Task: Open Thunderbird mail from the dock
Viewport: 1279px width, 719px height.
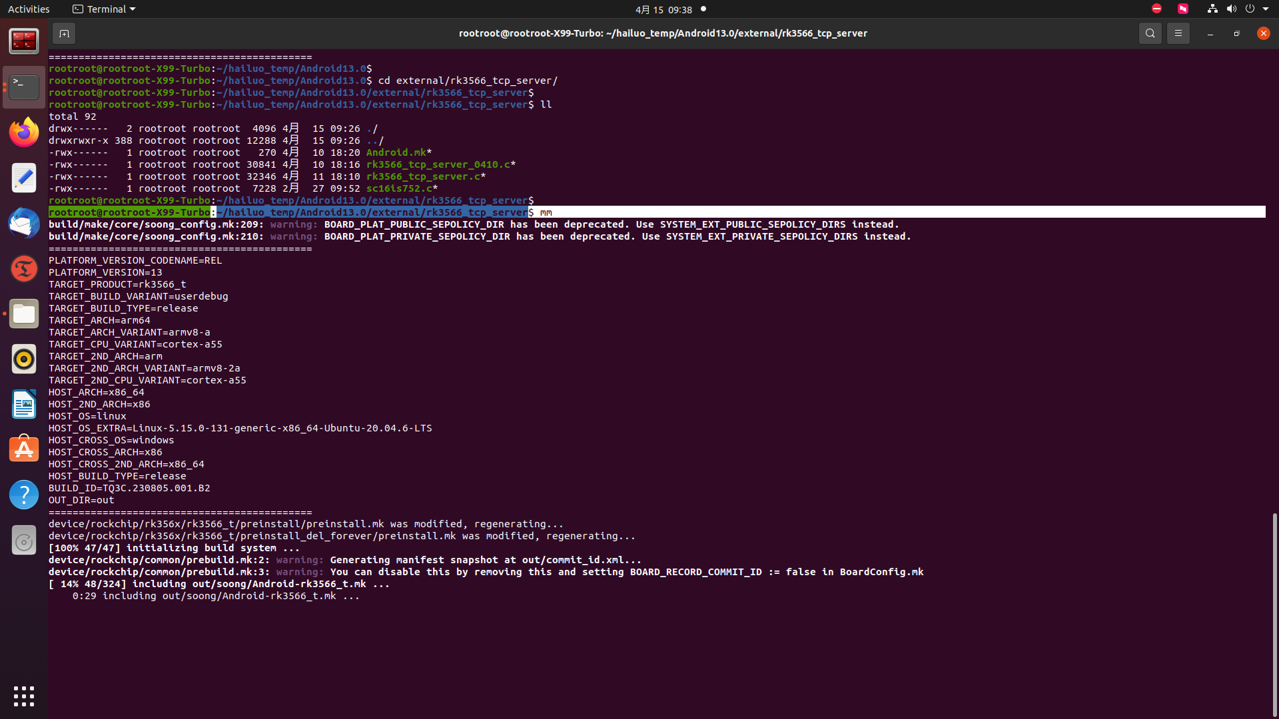Action: click(24, 223)
